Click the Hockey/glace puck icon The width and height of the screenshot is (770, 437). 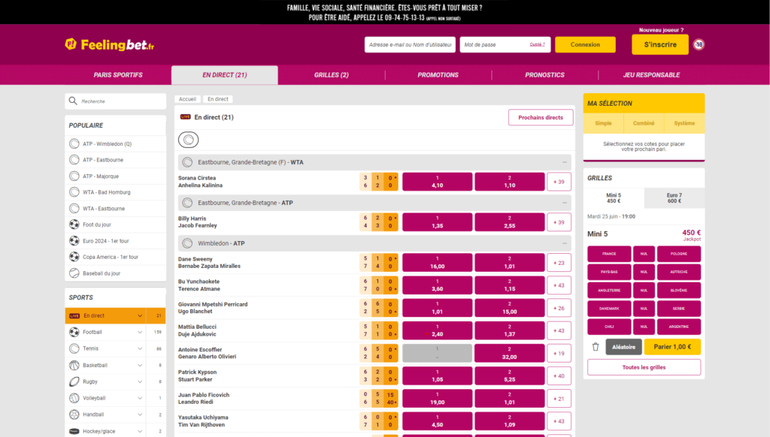74,431
